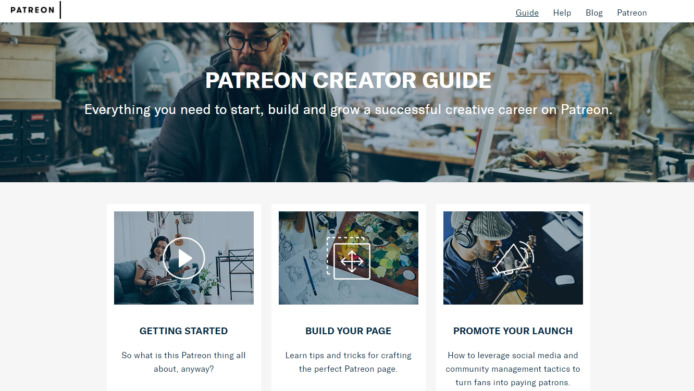694x391 pixels.
Task: Open the GETTING STARTED card heading
Action: (x=184, y=331)
